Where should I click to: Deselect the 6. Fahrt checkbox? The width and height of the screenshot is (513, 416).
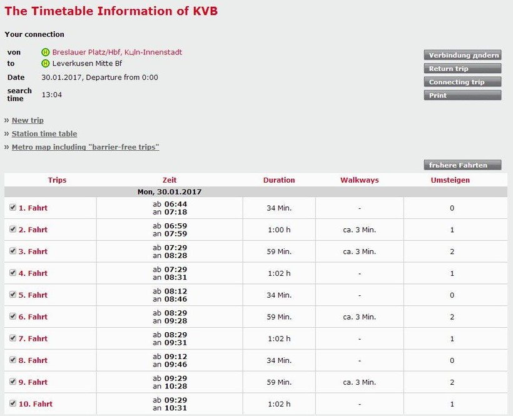[x=13, y=317]
